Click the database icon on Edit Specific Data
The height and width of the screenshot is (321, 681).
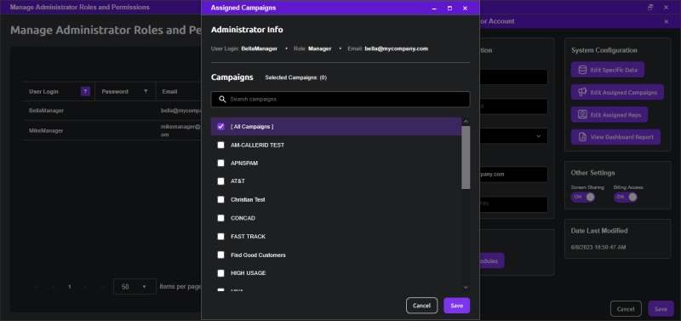point(582,70)
